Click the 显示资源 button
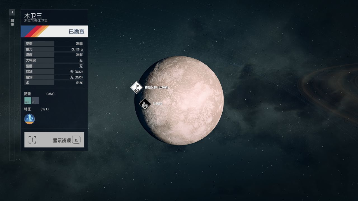 point(54,140)
